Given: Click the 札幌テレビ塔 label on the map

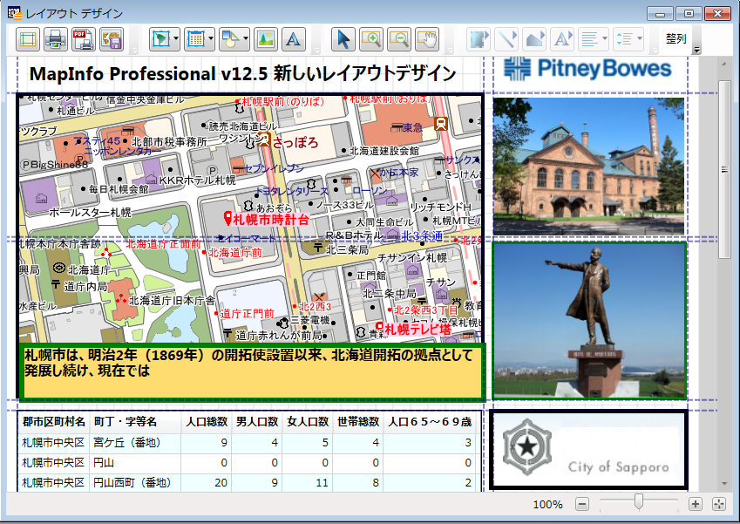Looking at the screenshot, I should point(418,329).
